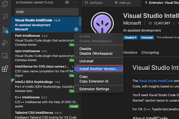Click Christian Kohler under Path Intellisense
Image resolution: width=179 pixels, height=119 pixels.
coord(26,45)
